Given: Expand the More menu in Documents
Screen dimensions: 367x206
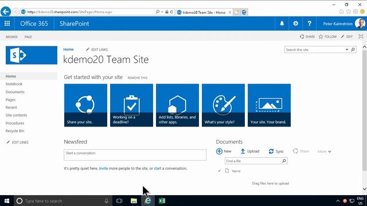Looking at the screenshot, I should click(x=324, y=151).
